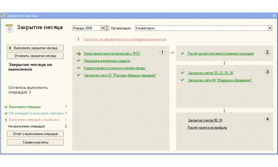Screen dimensions: 278x167
Task: Click the step 3 circle icon
Action: 267,71
